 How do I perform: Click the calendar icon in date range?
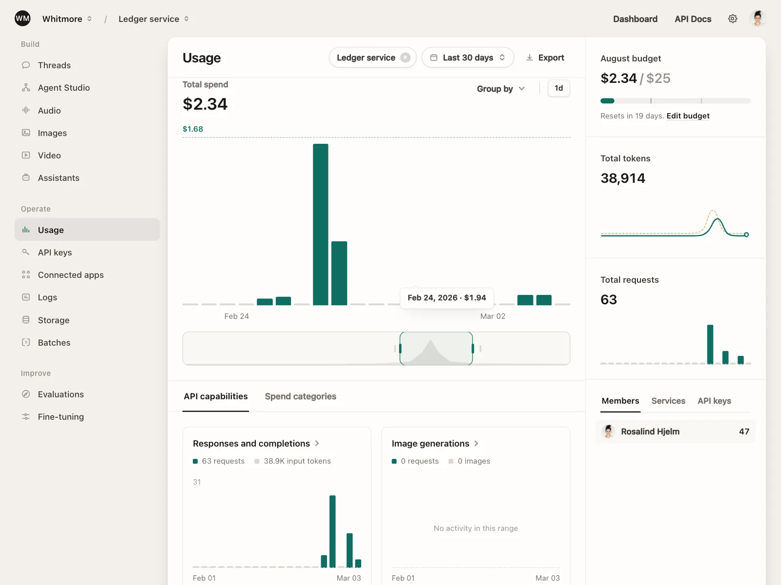(x=433, y=58)
